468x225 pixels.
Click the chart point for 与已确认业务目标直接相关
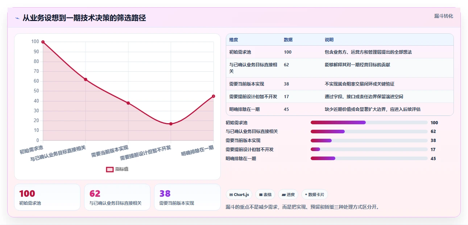tap(86, 79)
